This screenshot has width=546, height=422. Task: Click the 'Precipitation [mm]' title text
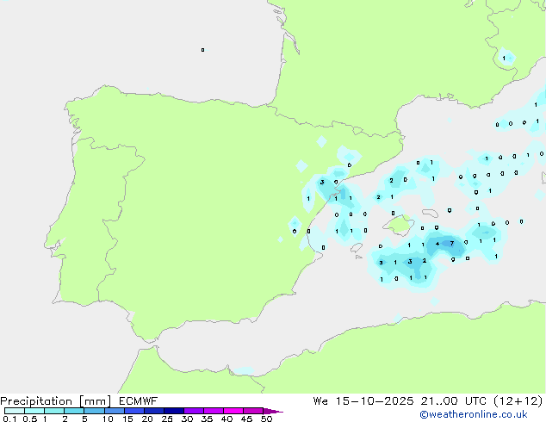(x=55, y=401)
